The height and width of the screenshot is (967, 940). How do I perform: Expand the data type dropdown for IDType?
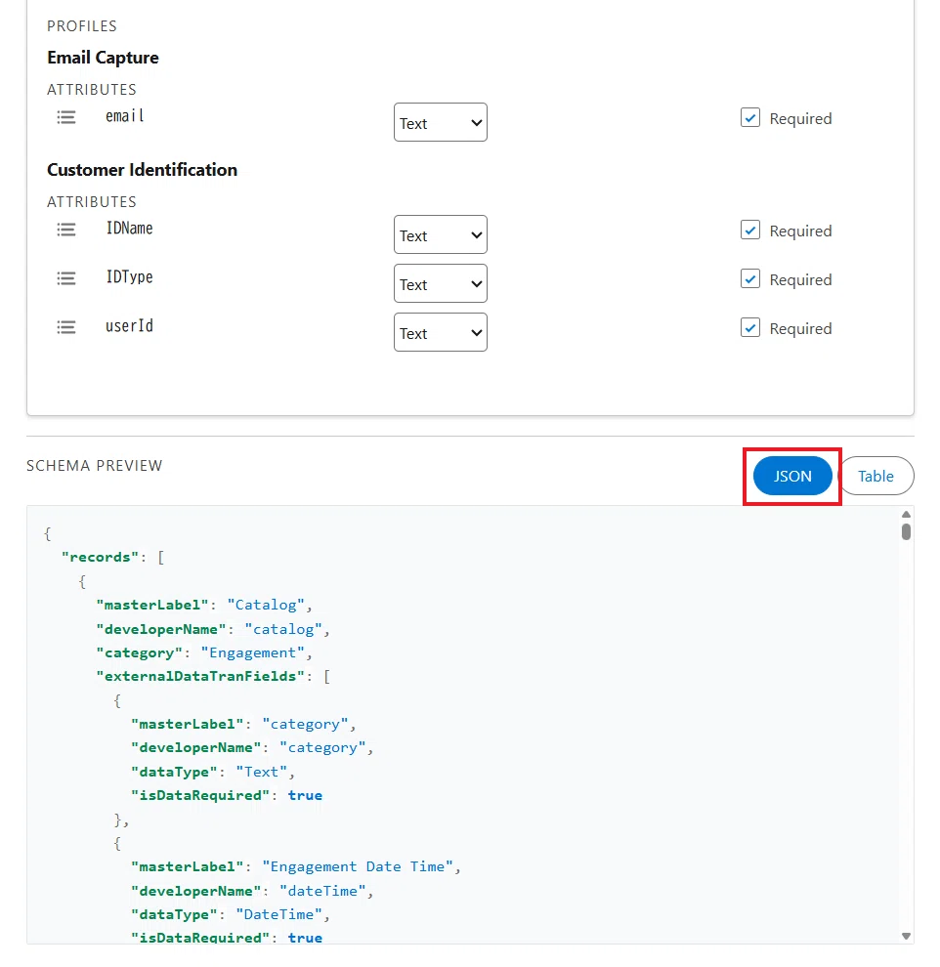(441, 283)
